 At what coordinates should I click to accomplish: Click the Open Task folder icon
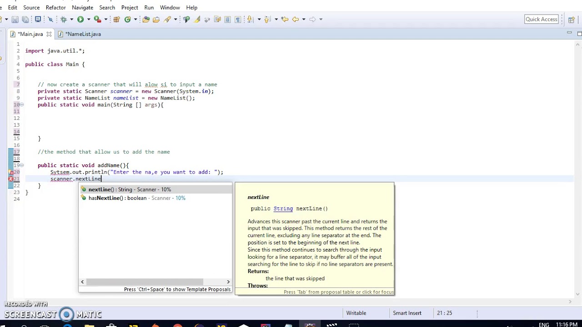pyautogui.click(x=156, y=19)
